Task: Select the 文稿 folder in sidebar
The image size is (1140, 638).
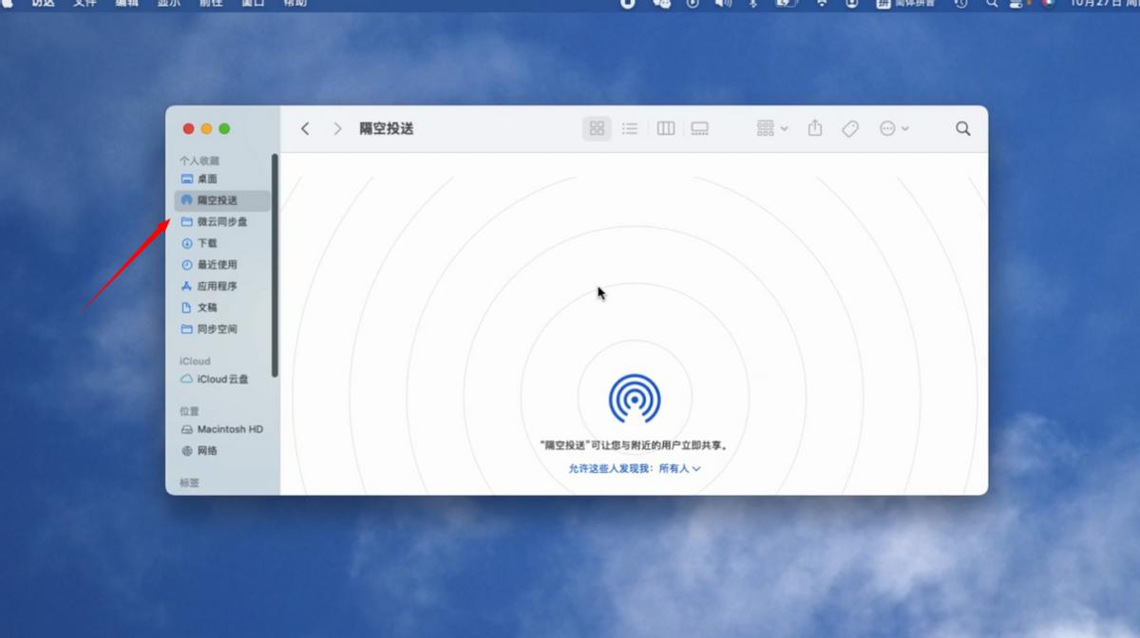Action: (x=209, y=308)
